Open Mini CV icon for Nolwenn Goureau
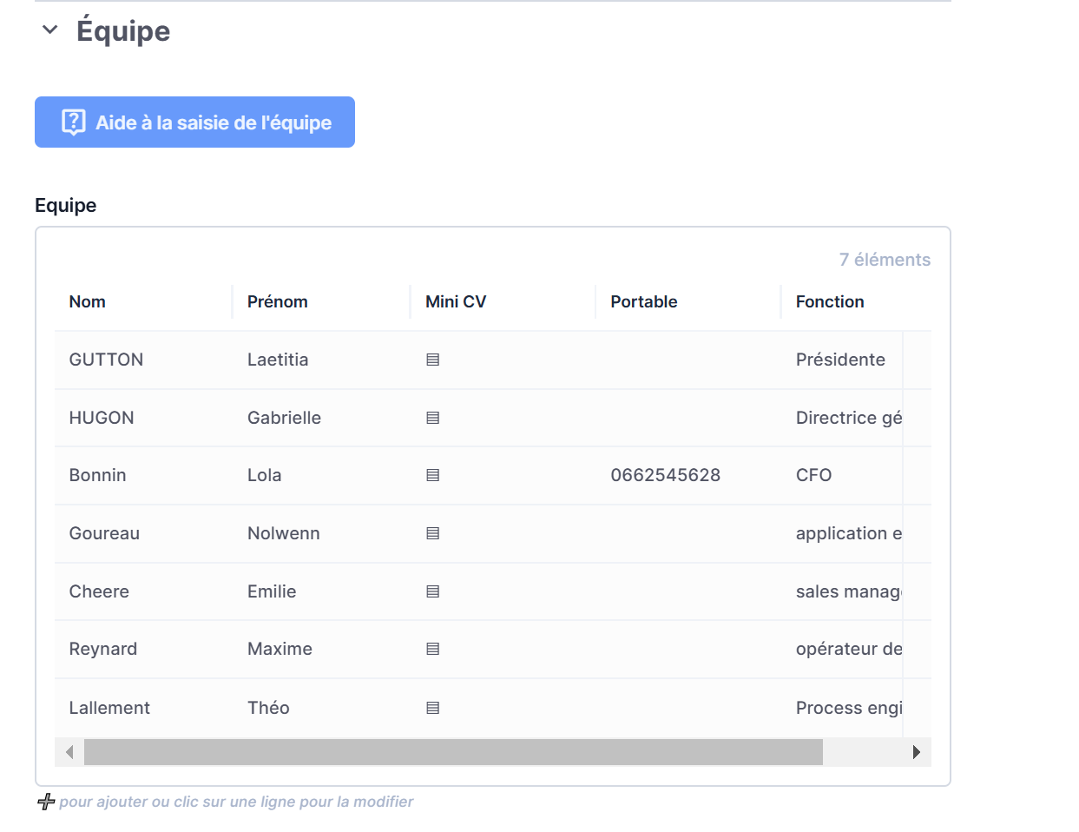Screen dimensions: 1079x832 (432, 533)
